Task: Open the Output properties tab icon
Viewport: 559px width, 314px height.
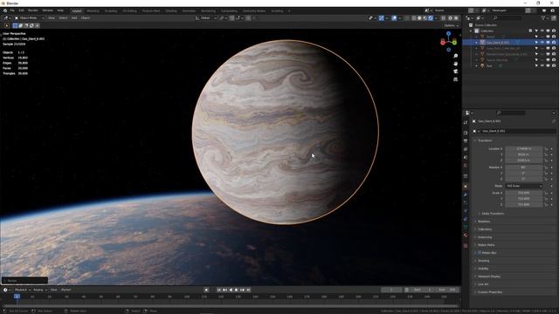Action: 466,141
